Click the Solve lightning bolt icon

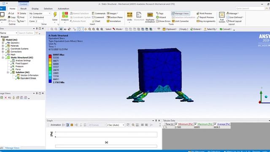[x=55, y=15]
